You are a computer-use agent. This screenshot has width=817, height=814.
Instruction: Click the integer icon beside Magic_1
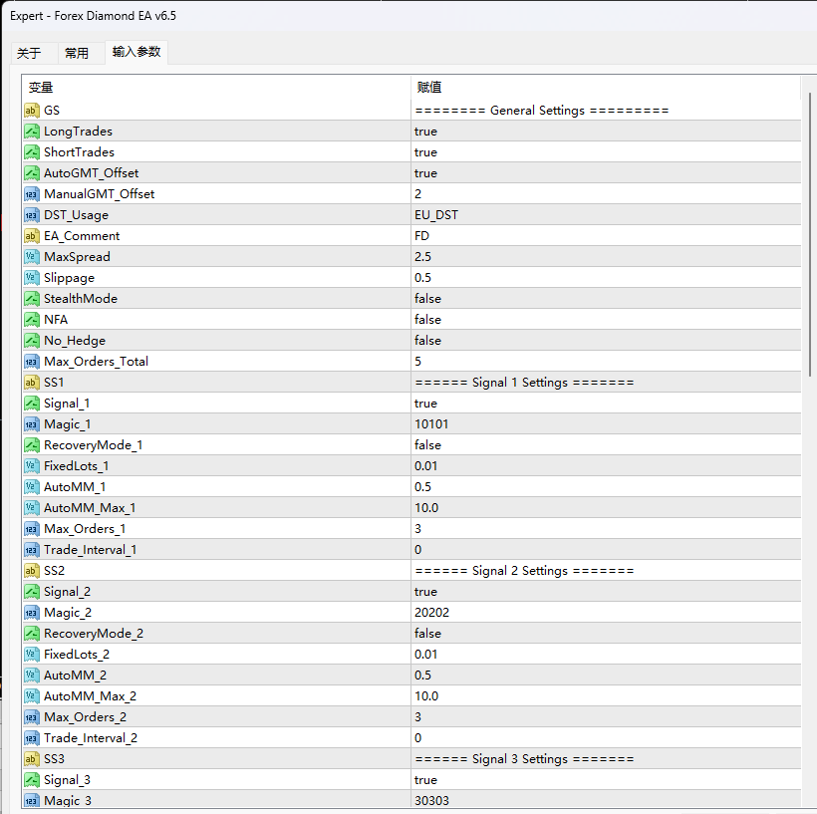click(31, 424)
